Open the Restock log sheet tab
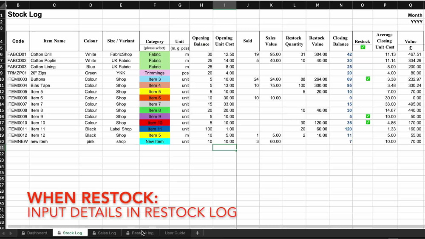The height and width of the screenshot is (239, 425). pos(140,233)
